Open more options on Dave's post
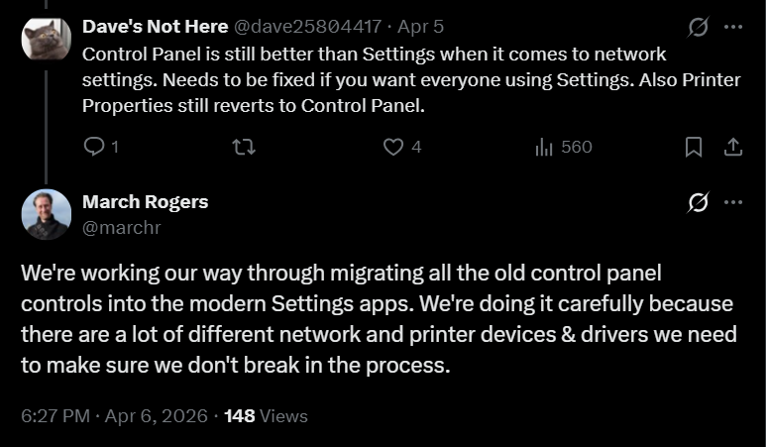This screenshot has height=447, width=766. coord(733,27)
